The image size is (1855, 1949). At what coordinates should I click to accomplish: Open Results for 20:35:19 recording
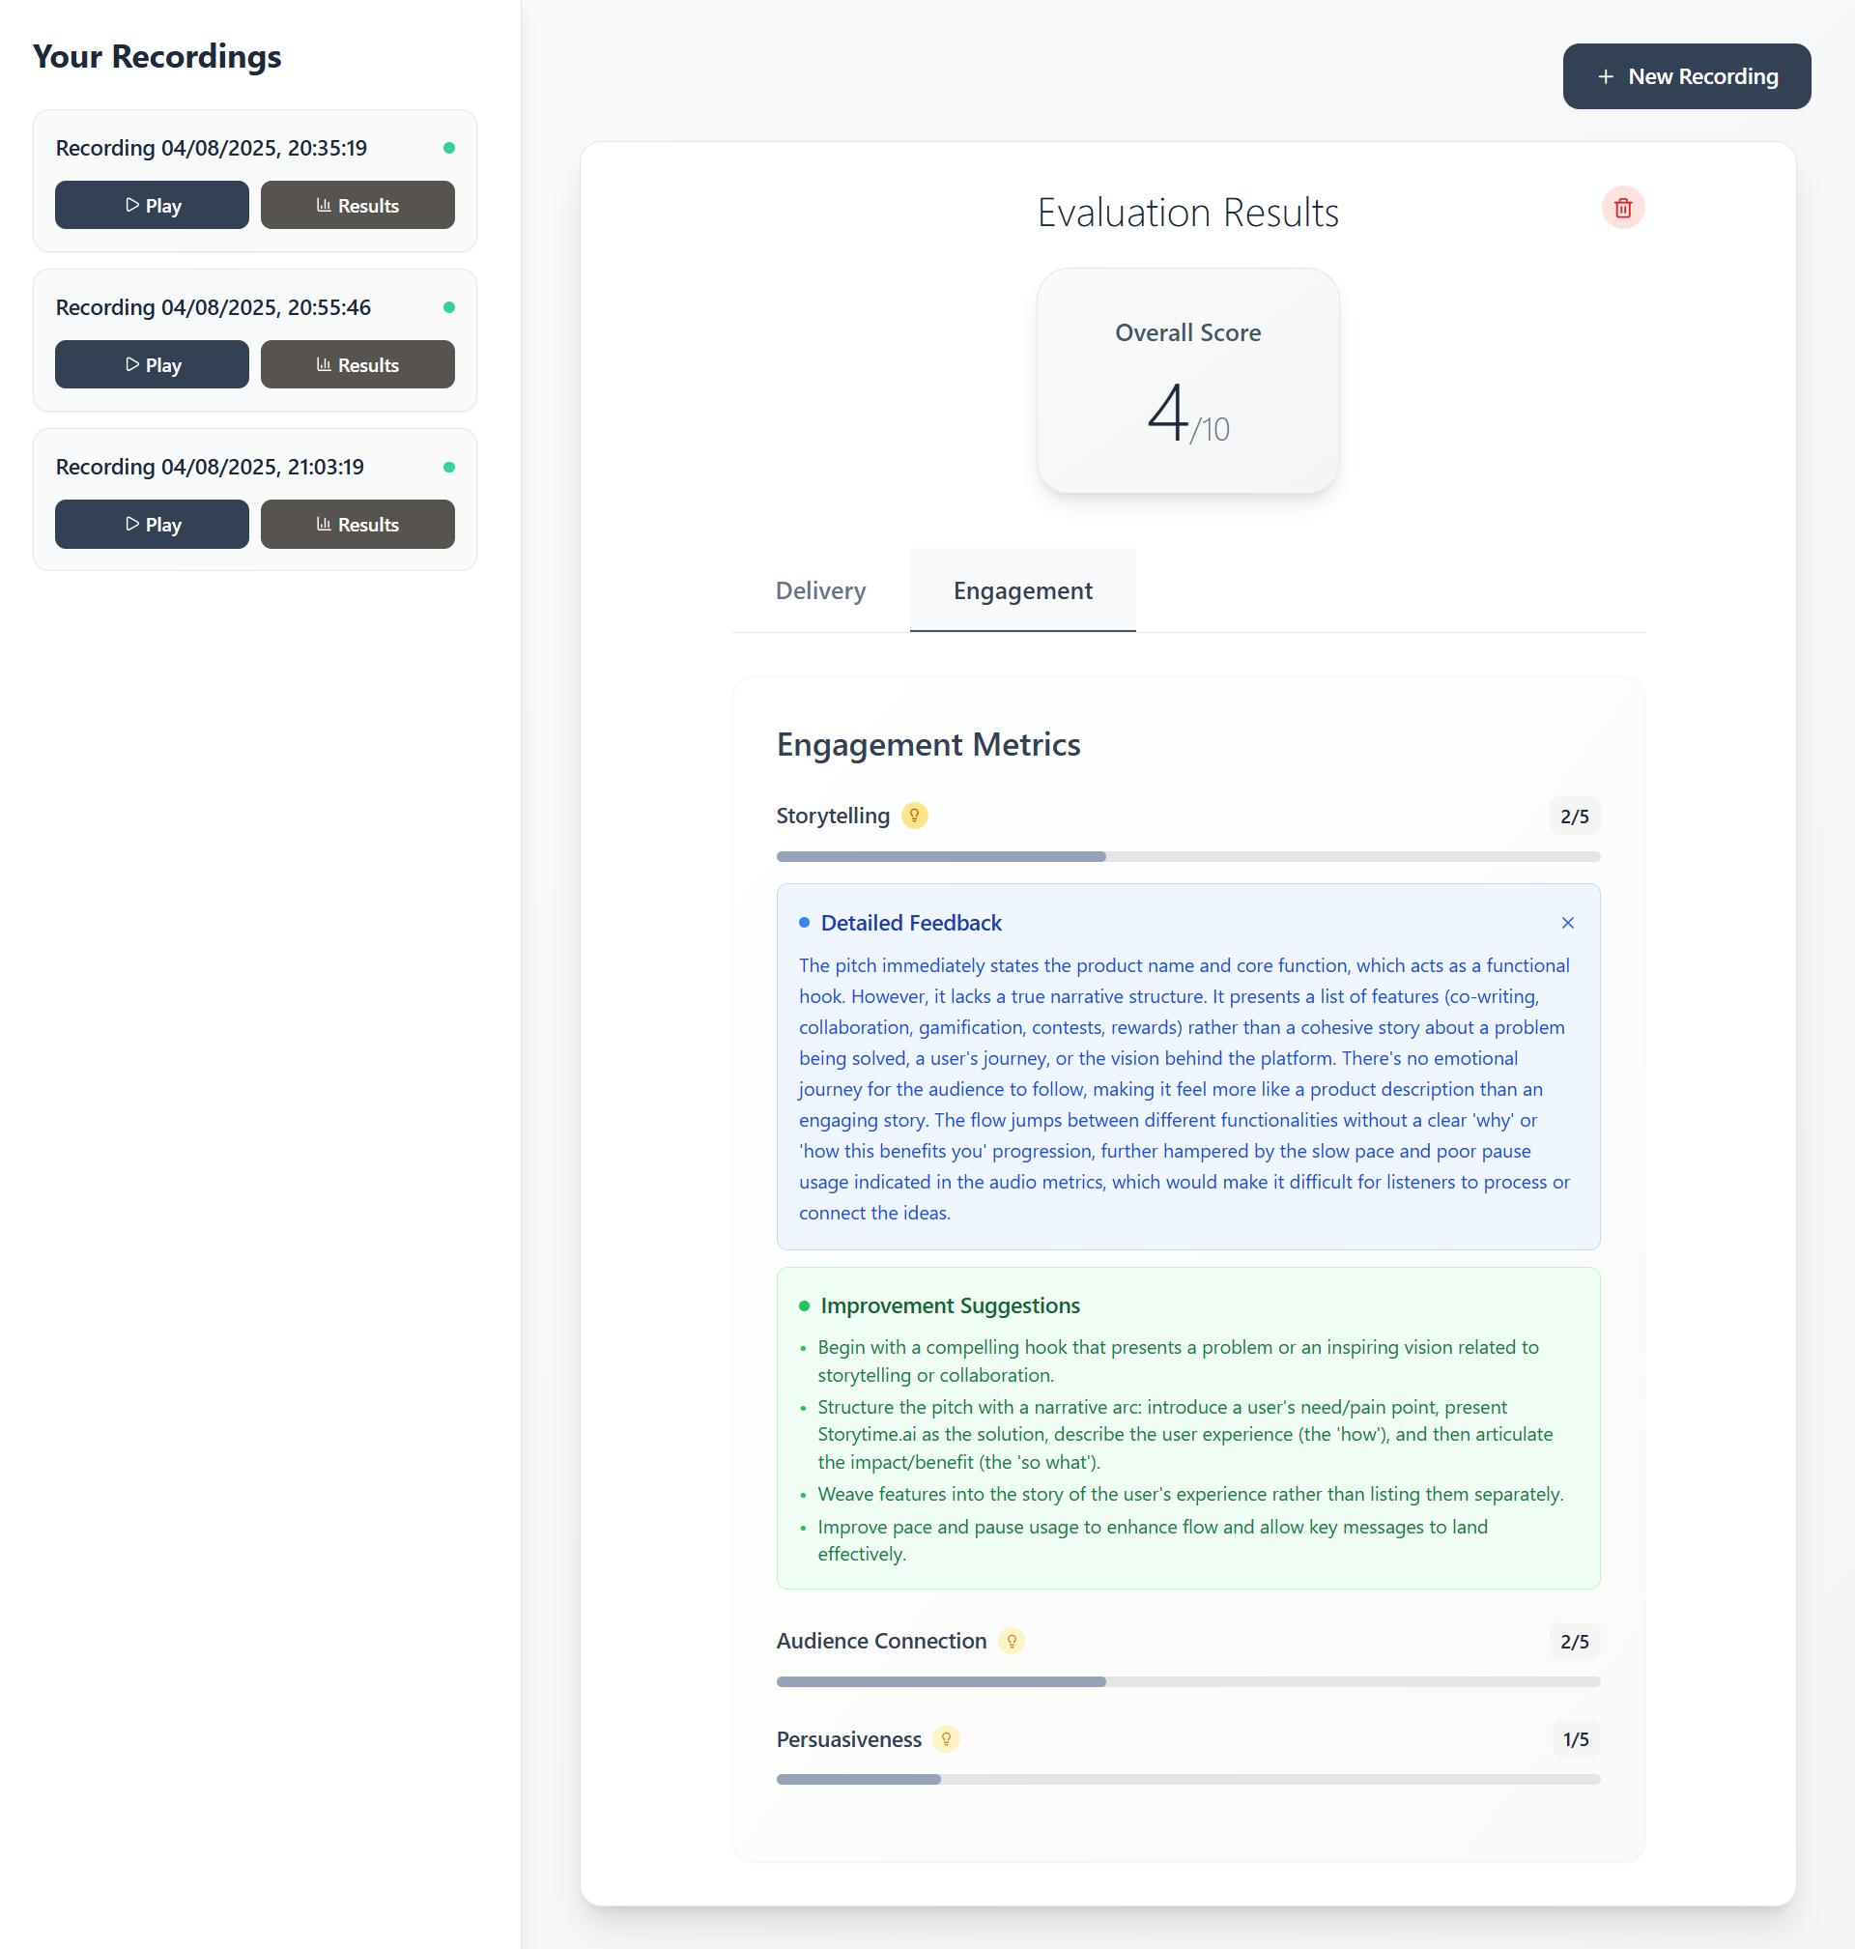(x=357, y=206)
